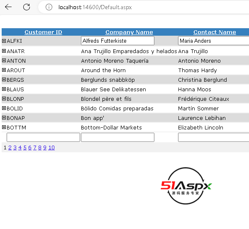Expand the BERGS row
This screenshot has width=249, height=229.
click(x=4, y=79)
